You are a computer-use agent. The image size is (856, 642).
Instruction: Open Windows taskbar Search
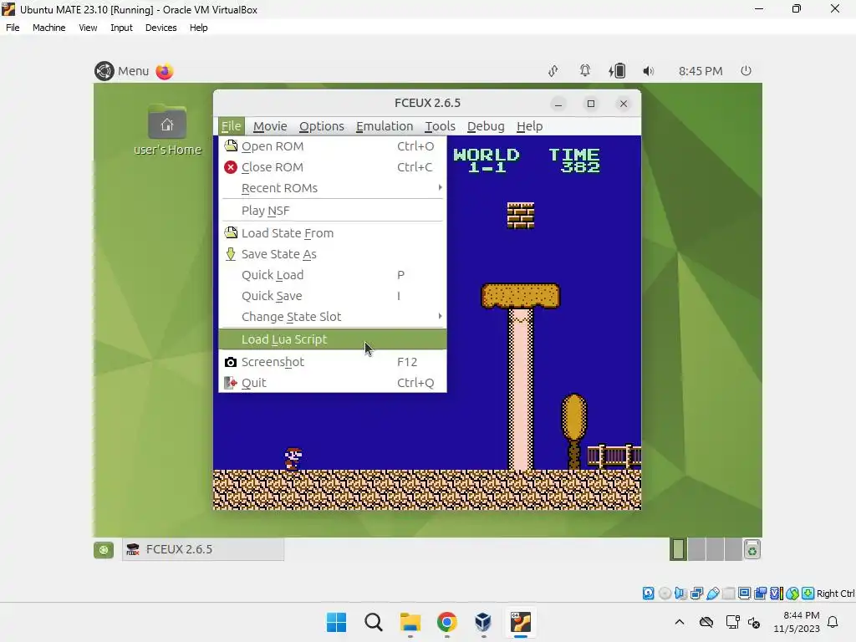[374, 622]
